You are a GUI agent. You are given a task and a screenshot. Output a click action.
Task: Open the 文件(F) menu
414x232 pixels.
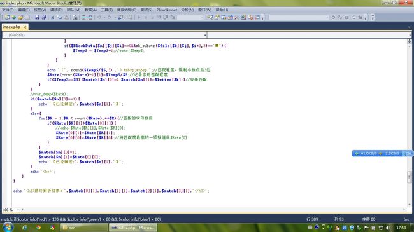(x=8, y=10)
